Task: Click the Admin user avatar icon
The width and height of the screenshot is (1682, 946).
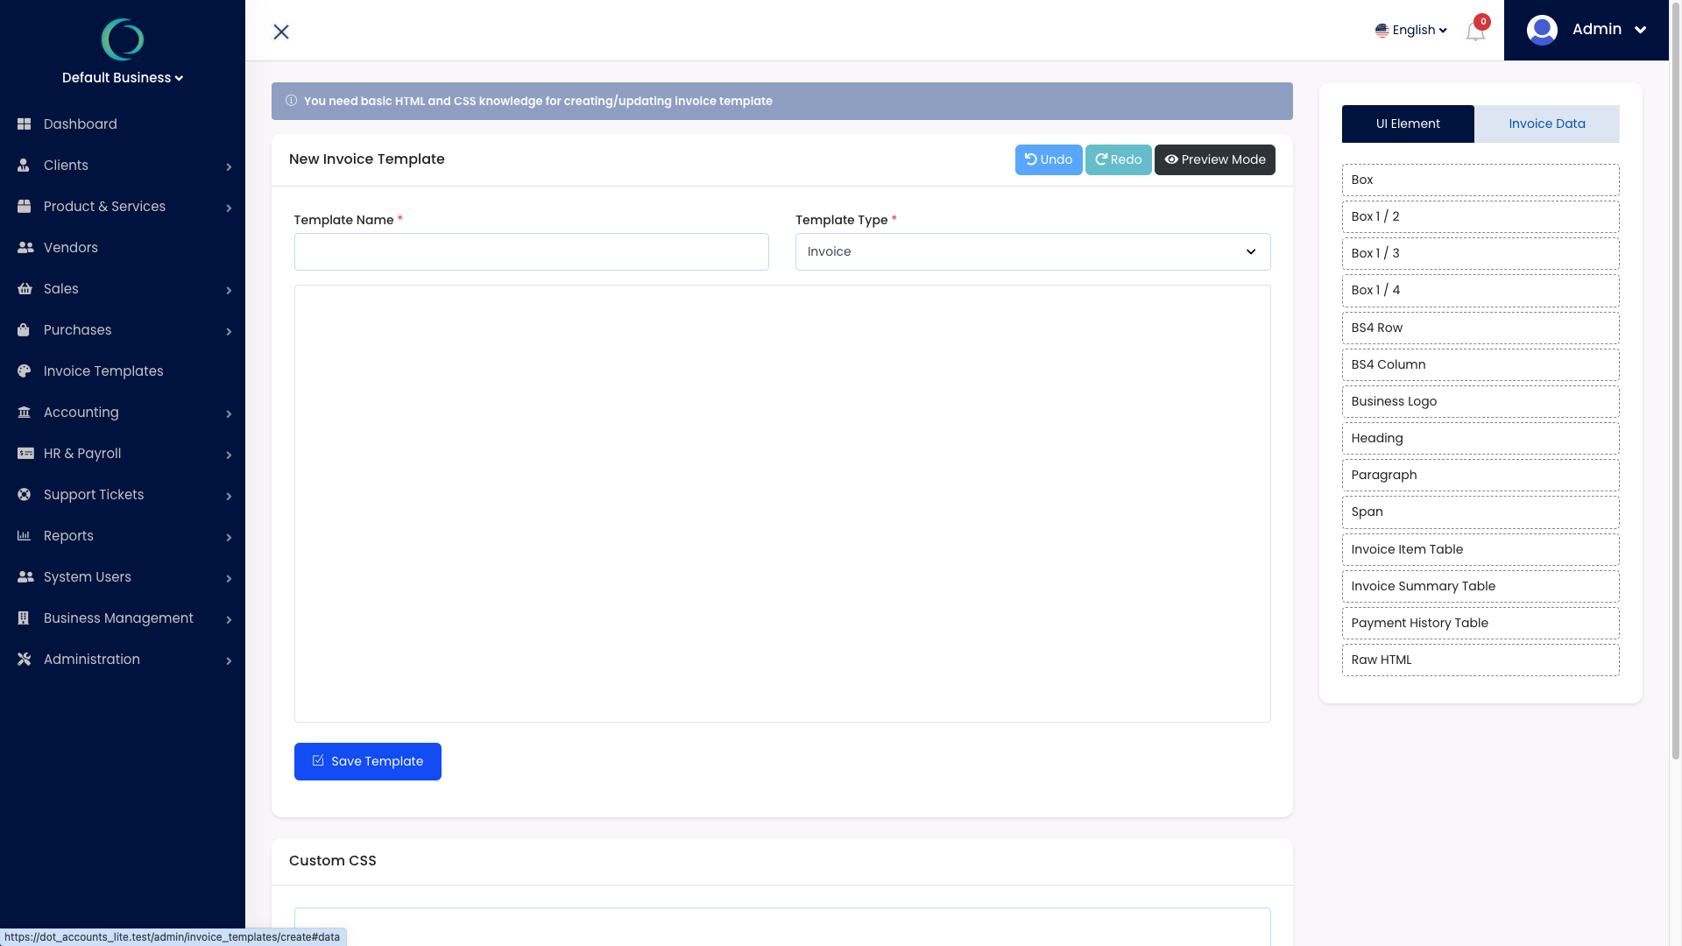Action: pos(1542,30)
